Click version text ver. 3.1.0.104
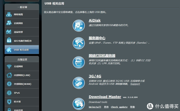The image size is (180, 111). pos(130,97)
